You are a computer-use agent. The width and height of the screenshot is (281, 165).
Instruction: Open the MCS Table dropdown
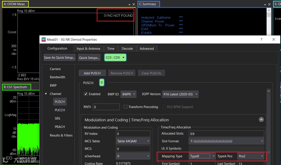[133, 141]
